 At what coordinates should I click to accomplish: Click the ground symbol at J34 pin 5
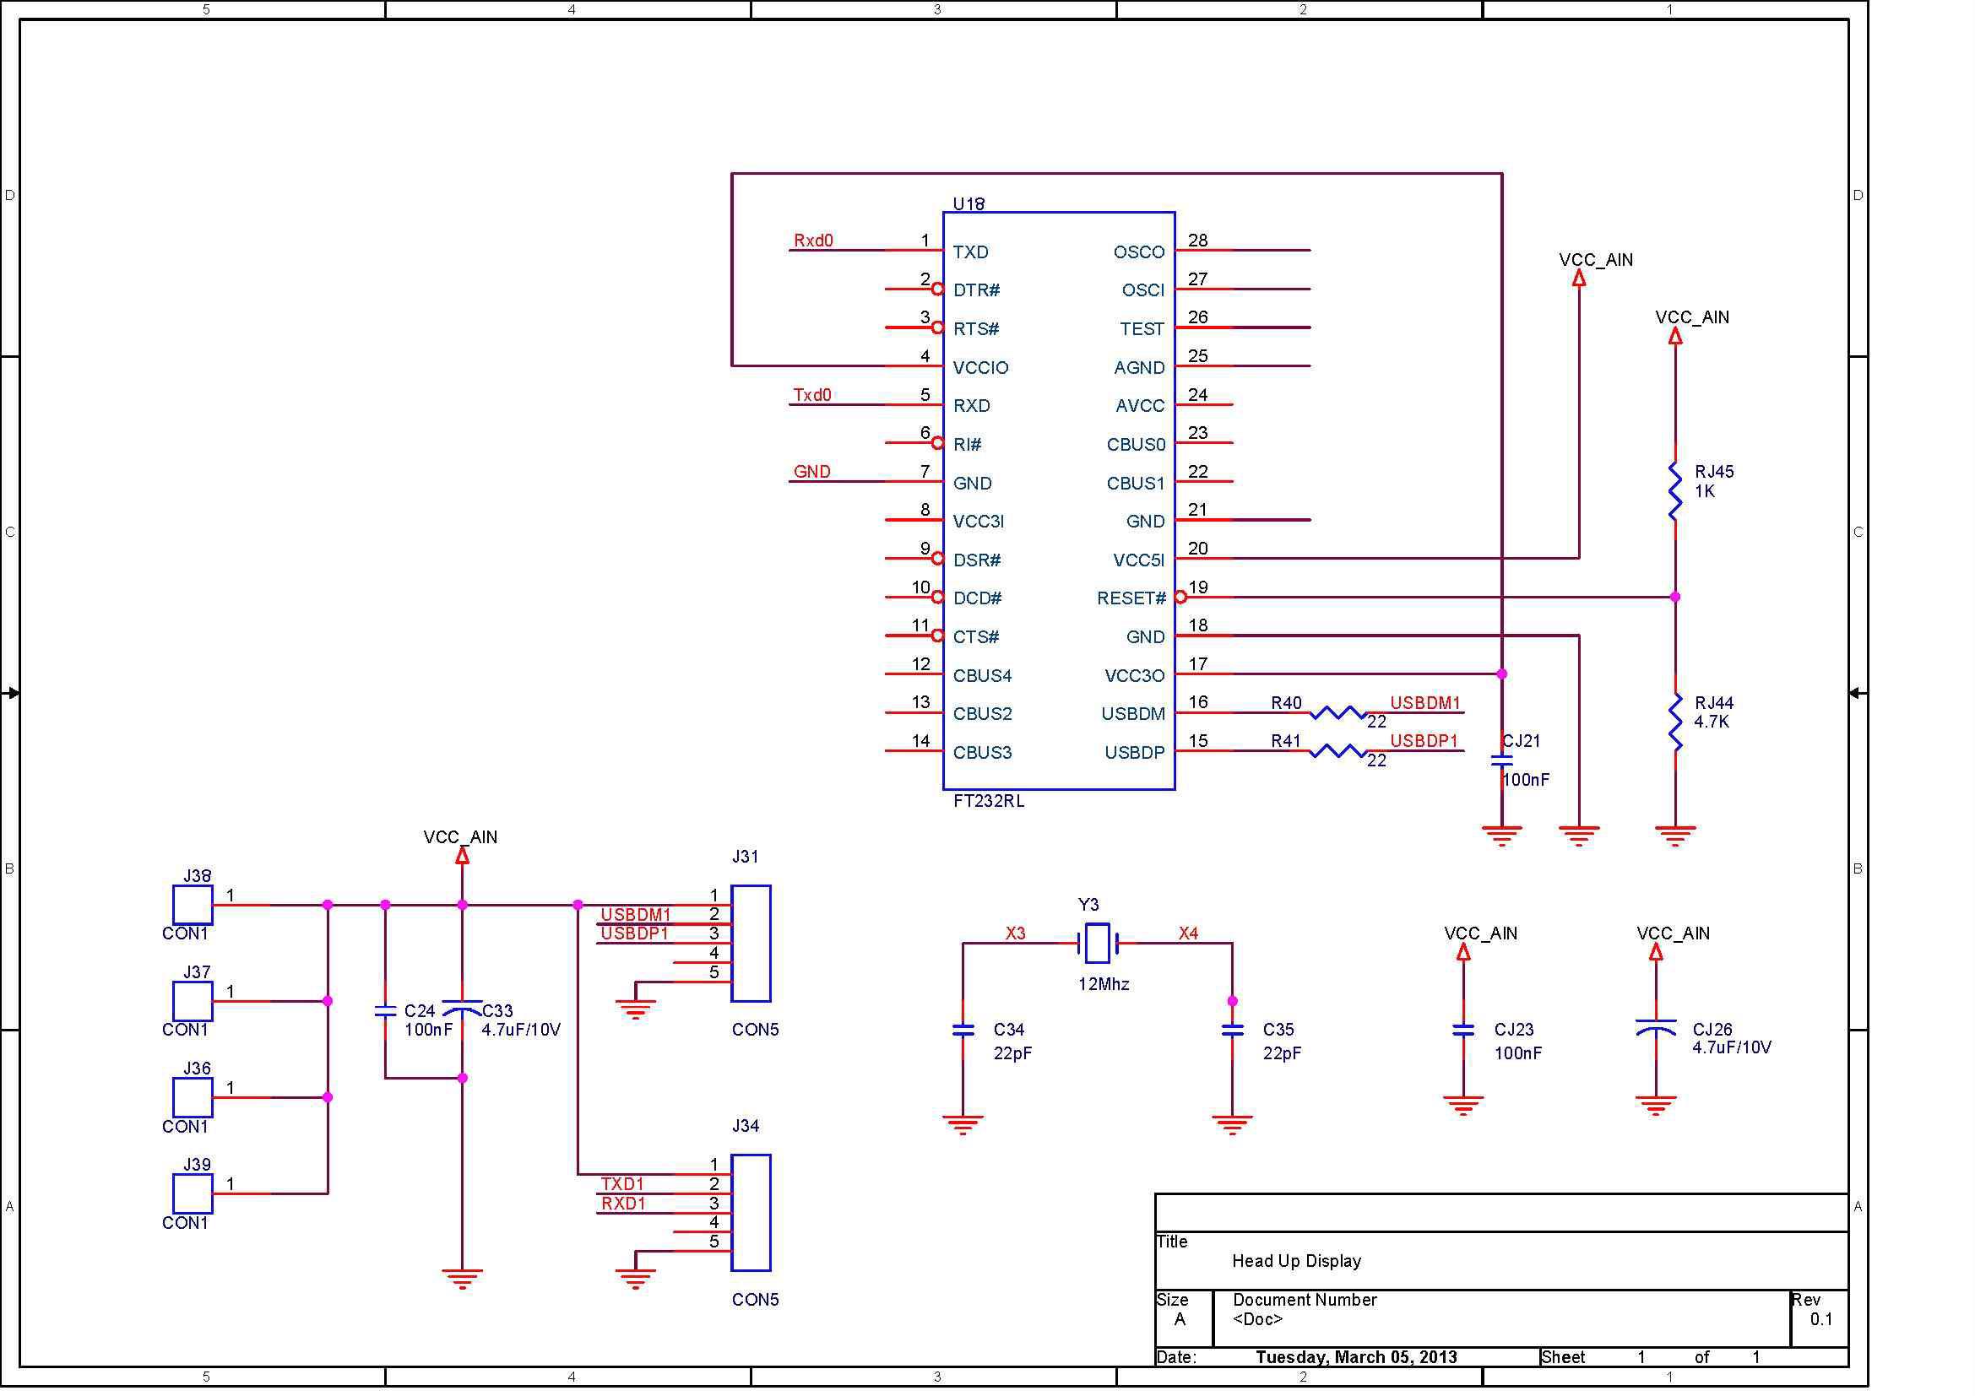coord(636,1279)
